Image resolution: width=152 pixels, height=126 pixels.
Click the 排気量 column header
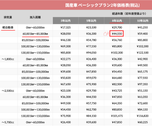coord(8,17)
